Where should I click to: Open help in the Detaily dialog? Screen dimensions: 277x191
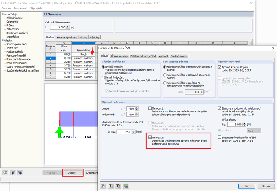tap(103, 186)
